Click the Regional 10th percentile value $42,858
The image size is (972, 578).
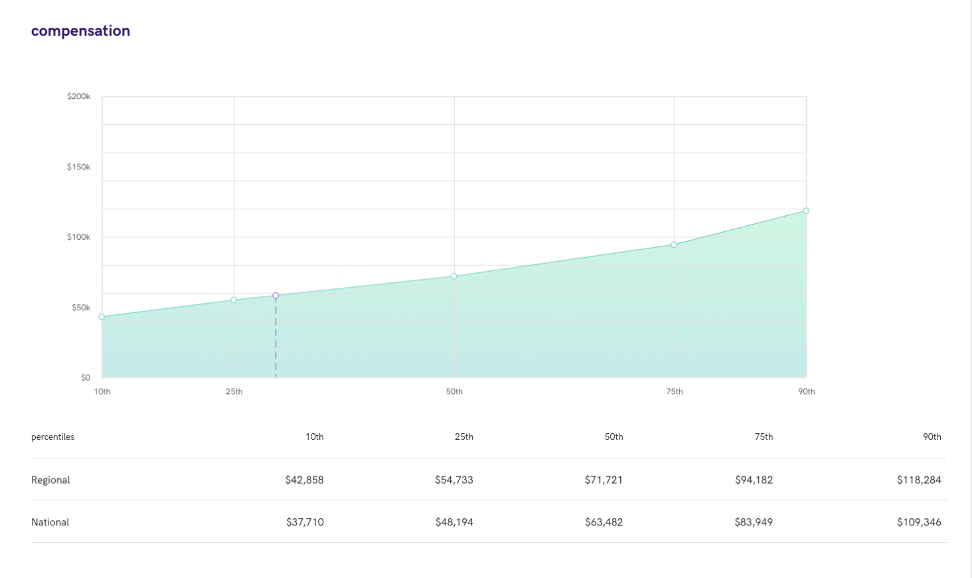pyautogui.click(x=305, y=480)
